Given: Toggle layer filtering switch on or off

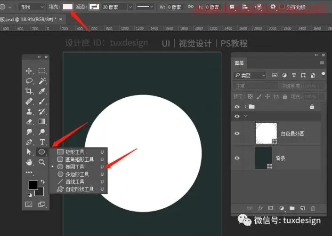Looking at the screenshot, I should 323,74.
